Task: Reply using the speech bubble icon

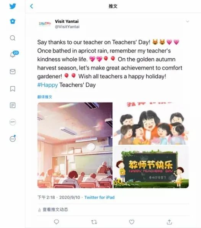Action: (56, 222)
